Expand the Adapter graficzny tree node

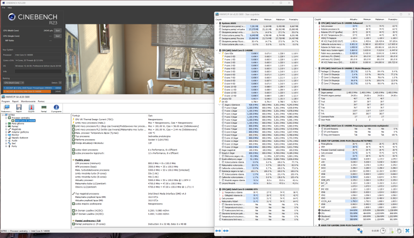pyautogui.click(x=6, y=132)
